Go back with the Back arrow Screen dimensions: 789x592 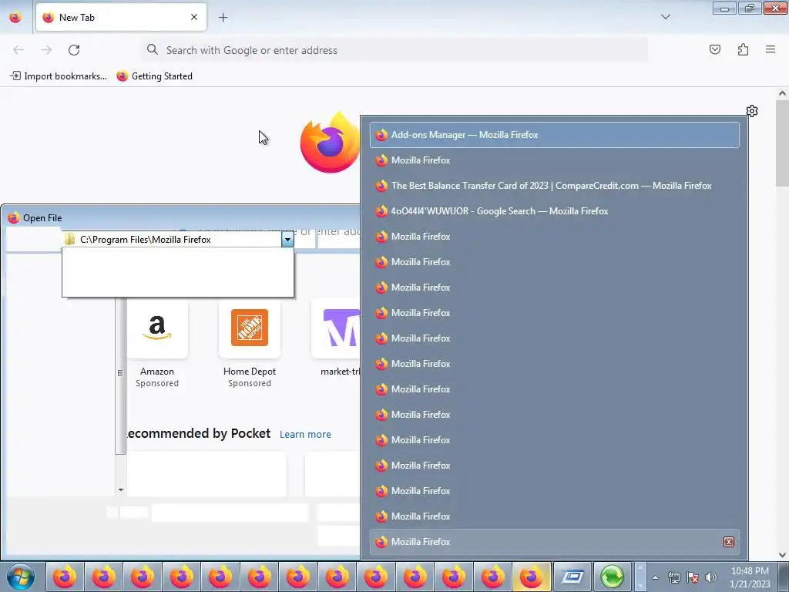[x=18, y=50]
